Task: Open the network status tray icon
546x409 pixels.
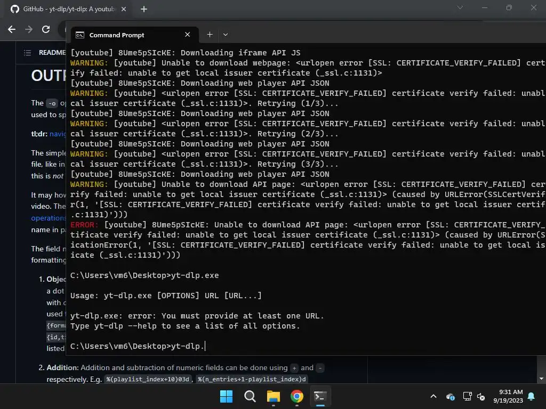Action: [467, 396]
